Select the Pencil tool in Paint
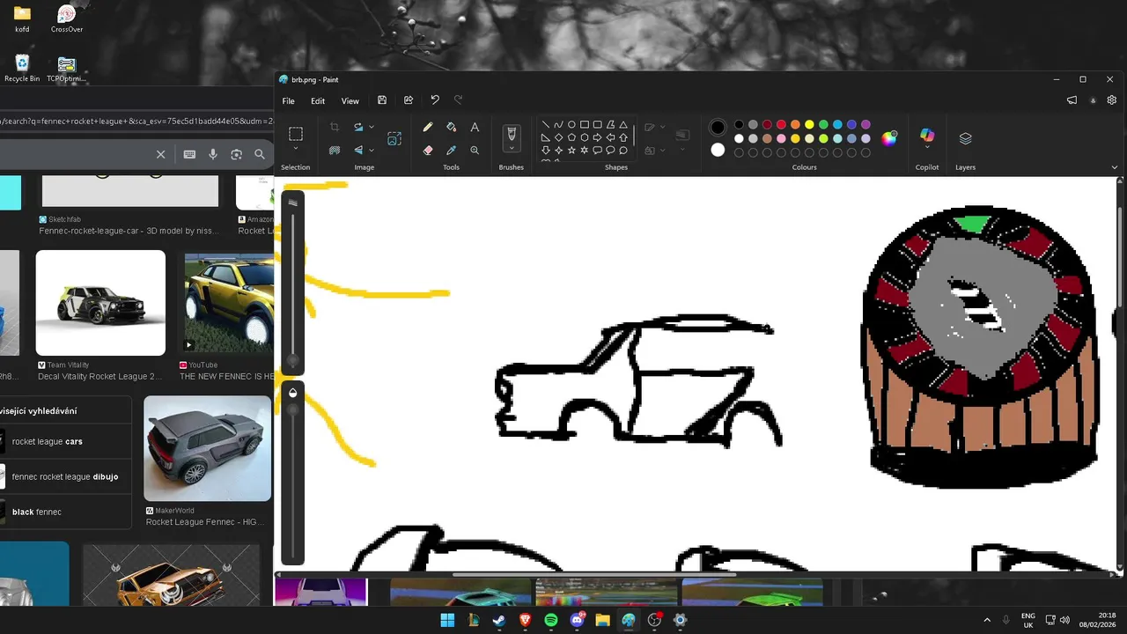Viewport: 1127px width, 634px height. [x=428, y=127]
